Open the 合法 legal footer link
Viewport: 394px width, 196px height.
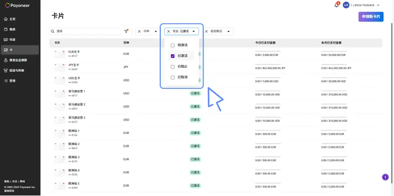click(x=15, y=181)
